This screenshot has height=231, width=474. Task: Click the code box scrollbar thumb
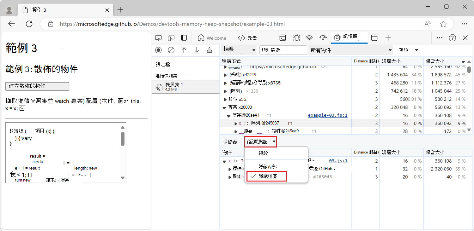pos(123,139)
